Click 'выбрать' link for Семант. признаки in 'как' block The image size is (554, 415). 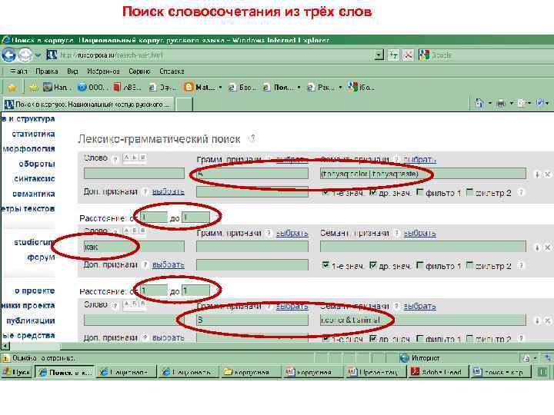[x=420, y=234]
